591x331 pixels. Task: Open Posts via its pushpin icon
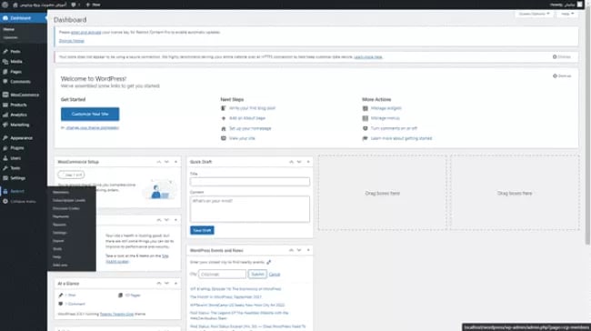5,51
